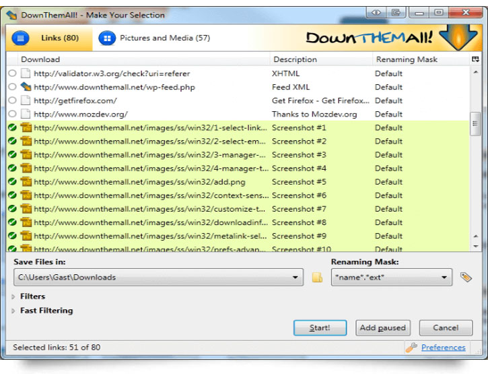Select the wp-feed.php link radio
488x374 pixels.
click(x=12, y=87)
